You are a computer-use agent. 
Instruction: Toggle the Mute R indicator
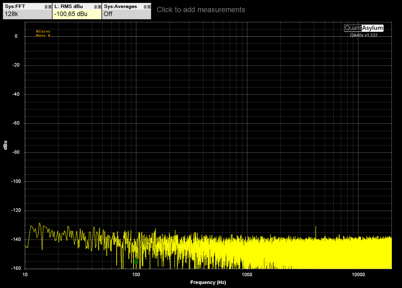[x=43, y=36]
